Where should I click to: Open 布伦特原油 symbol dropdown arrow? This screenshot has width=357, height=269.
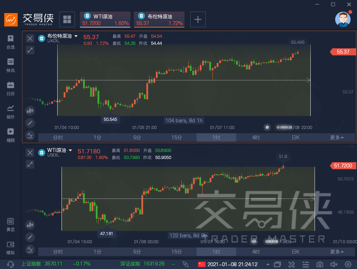coord(76,36)
